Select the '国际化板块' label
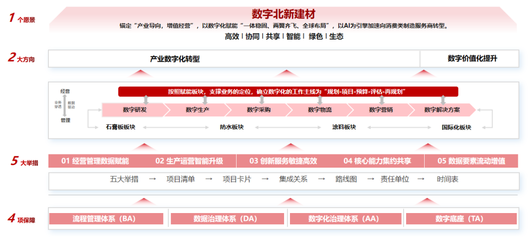Image resolution: width=529 pixels, height=237 pixels. coord(457,128)
